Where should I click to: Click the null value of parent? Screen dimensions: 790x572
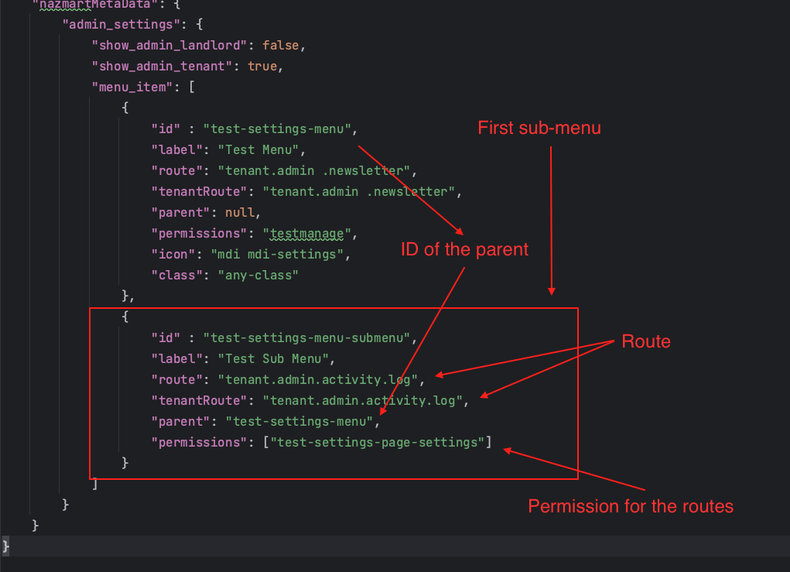(239, 213)
